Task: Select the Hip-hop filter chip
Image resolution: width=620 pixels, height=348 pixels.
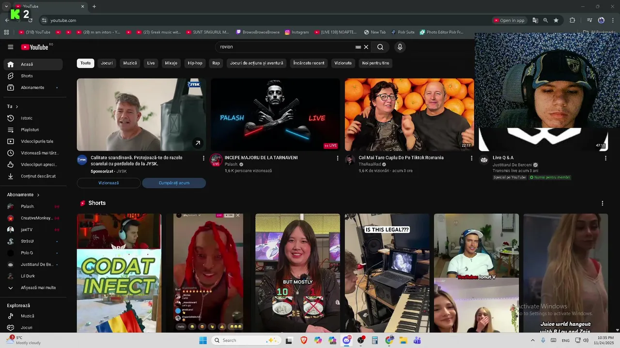Action: 195,63
